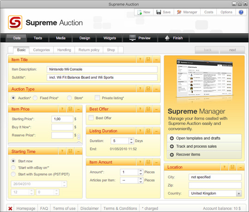Select Start with Supreme on (PST/PDT)
This screenshot has height=212, width=249.
[x=13, y=174]
